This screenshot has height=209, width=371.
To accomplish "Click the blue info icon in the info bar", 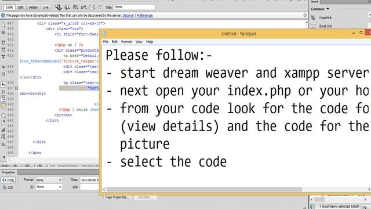I will tap(3, 16).
